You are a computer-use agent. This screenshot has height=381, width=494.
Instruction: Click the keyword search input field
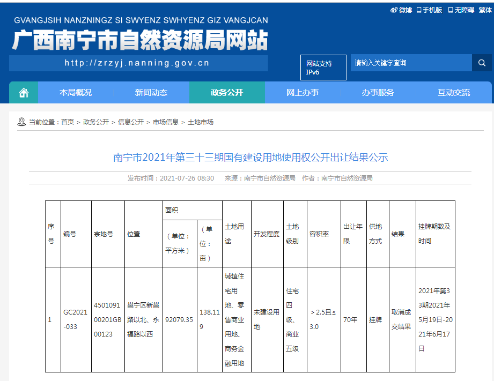point(411,63)
